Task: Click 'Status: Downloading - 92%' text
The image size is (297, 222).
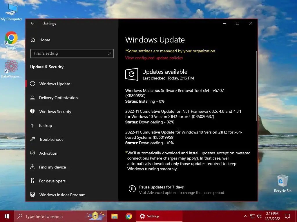Action: click(x=150, y=122)
